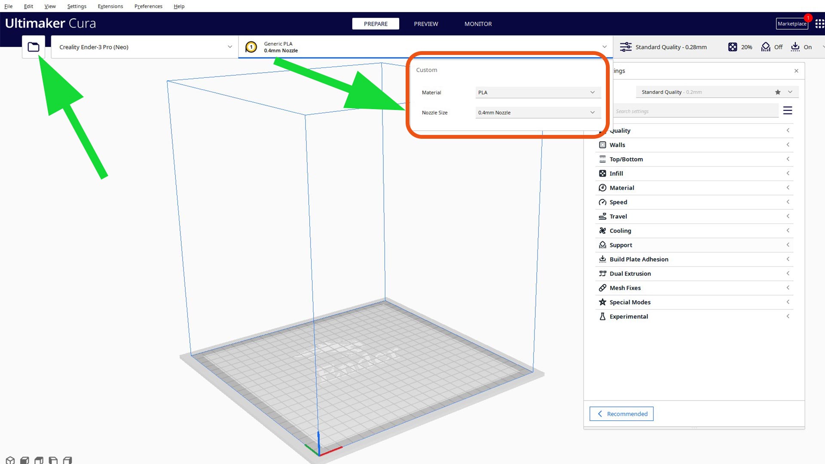
Task: Open file with the folder icon
Action: pyautogui.click(x=34, y=47)
